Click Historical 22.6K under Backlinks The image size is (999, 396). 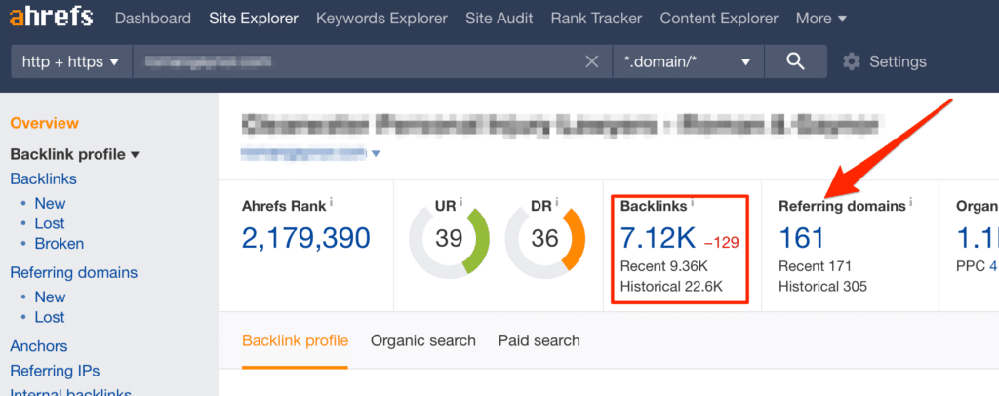click(671, 287)
